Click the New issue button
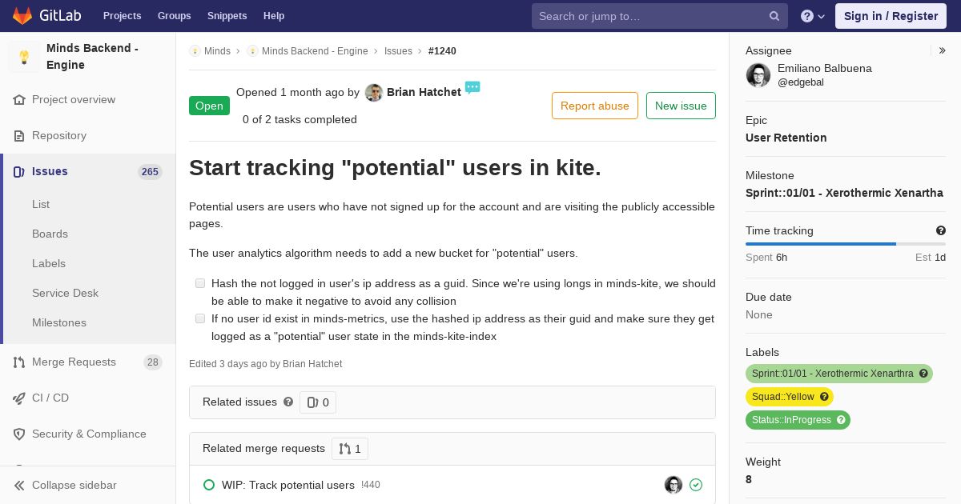This screenshot has width=961, height=504. pyautogui.click(x=681, y=106)
